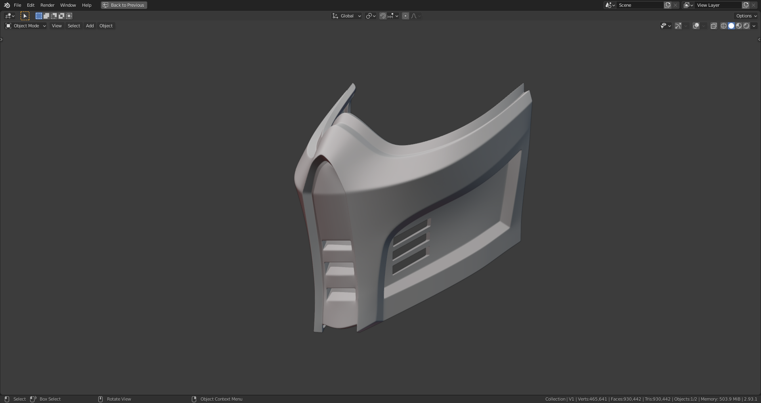
Task: Toggle viewport gizmos display
Action: (678, 26)
